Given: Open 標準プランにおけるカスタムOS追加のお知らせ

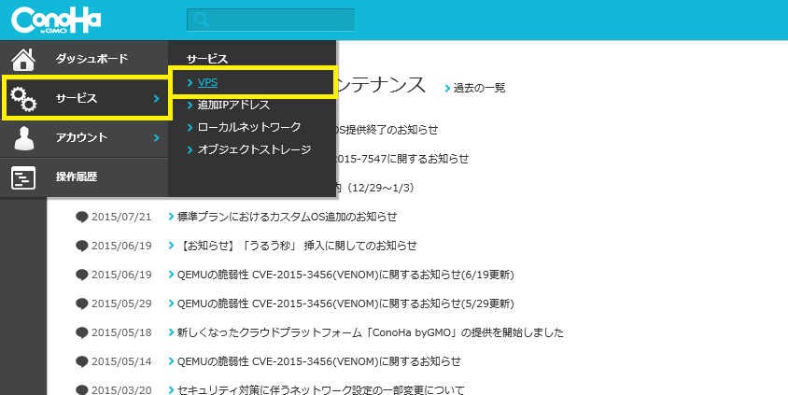Looking at the screenshot, I should (x=287, y=217).
